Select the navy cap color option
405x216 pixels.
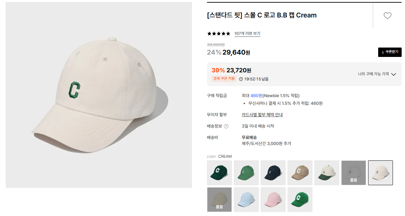[x=273, y=173]
